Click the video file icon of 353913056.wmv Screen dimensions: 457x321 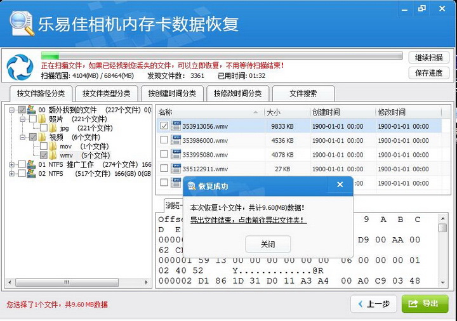click(x=176, y=126)
